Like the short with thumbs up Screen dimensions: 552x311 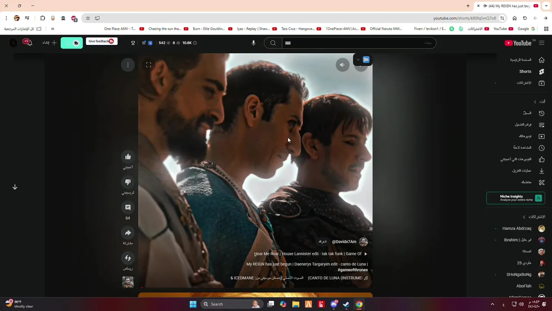(128, 157)
